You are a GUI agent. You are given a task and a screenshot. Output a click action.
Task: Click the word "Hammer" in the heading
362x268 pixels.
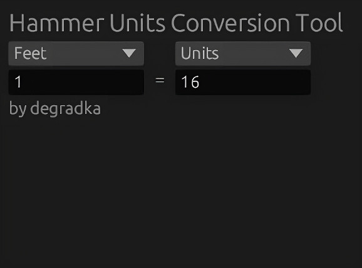[x=56, y=23]
